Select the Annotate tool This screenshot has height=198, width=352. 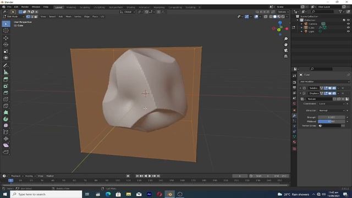(x=6, y=65)
